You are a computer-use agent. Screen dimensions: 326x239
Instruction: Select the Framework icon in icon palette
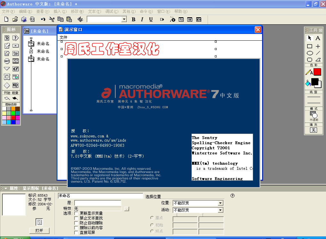[x=7, y=77]
